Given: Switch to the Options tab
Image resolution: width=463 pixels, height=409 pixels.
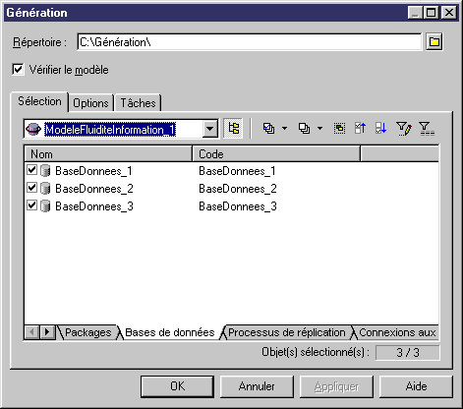Looking at the screenshot, I should point(90,103).
